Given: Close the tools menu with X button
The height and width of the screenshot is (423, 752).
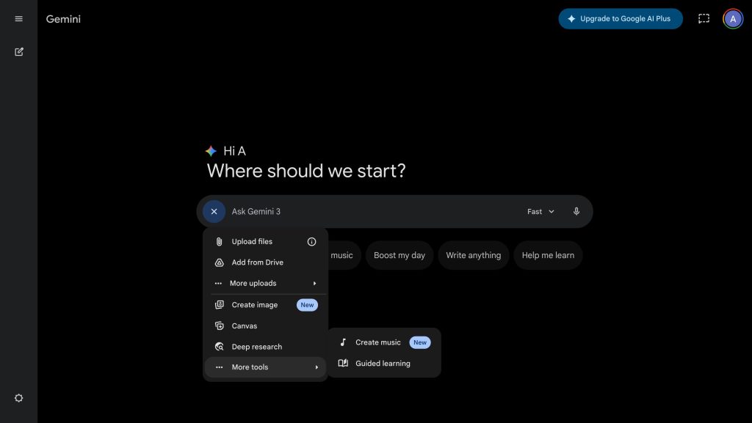Looking at the screenshot, I should [x=214, y=211].
